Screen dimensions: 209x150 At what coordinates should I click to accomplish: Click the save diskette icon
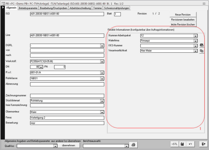pos(182,144)
